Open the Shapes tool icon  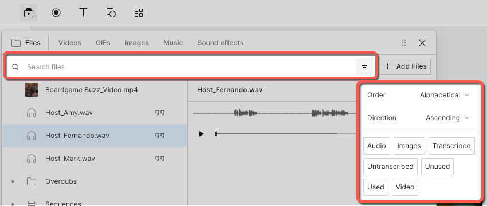tap(111, 13)
